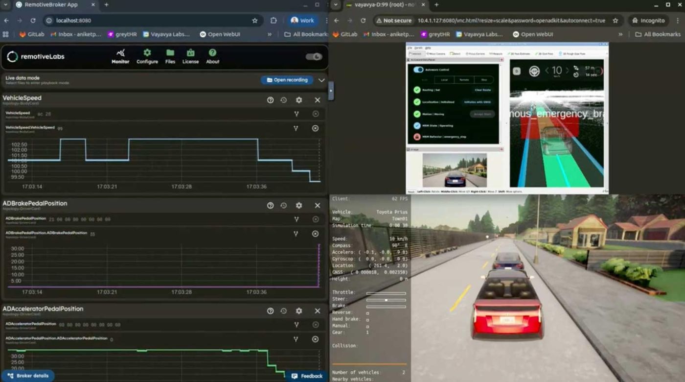Screen dimensions: 685x382
Task: Collapse the Live data mode section
Action: (320, 79)
